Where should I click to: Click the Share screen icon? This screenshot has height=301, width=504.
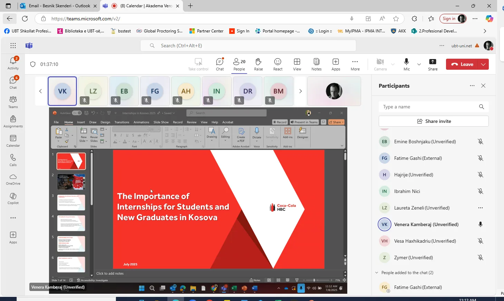(x=433, y=64)
